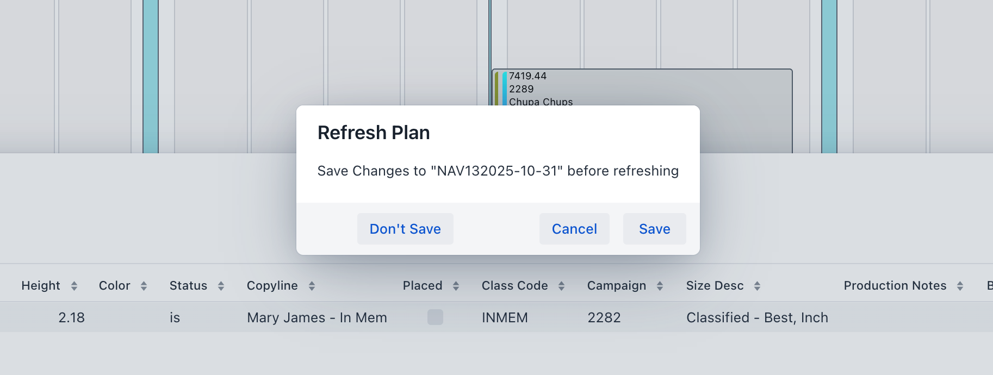Sort by Class Code sort arrows
The width and height of the screenshot is (993, 375).
561,286
